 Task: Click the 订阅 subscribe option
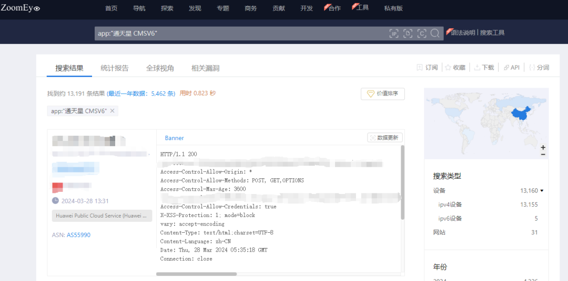pos(428,68)
